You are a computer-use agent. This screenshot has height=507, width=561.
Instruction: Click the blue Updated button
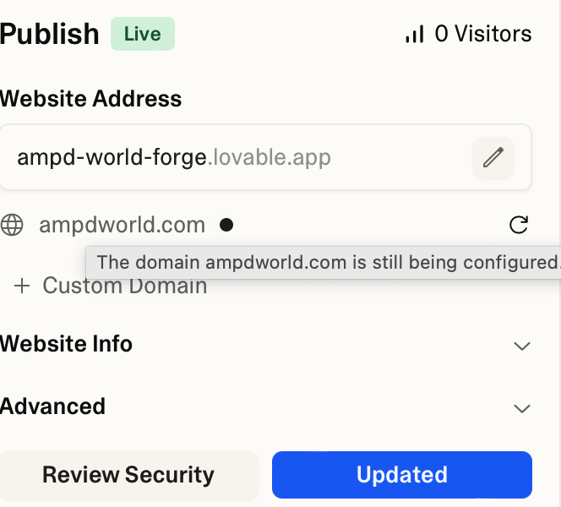coord(402,475)
